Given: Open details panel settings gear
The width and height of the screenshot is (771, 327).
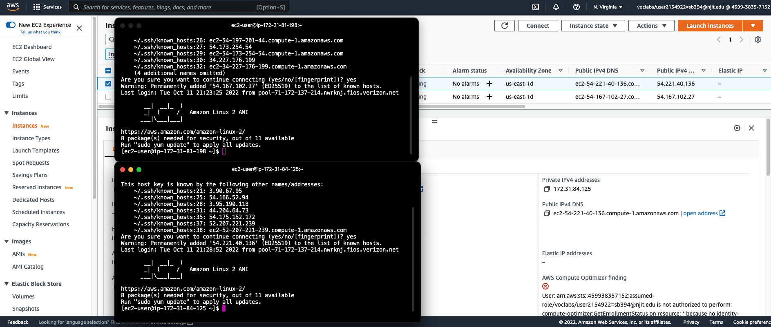Looking at the screenshot, I should click(x=737, y=128).
